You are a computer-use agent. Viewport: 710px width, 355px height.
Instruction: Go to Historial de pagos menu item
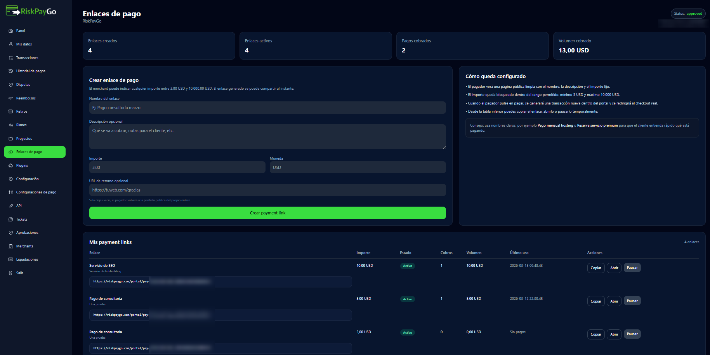31,71
